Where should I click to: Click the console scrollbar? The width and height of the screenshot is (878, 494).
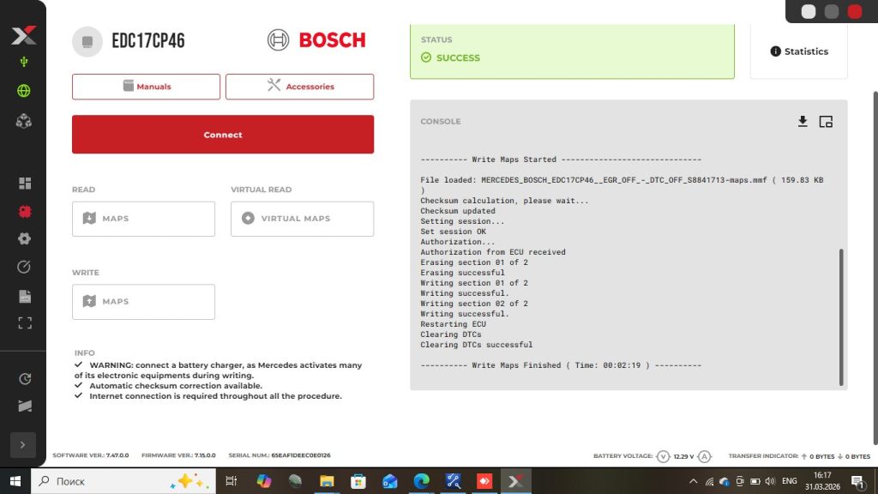(x=841, y=317)
